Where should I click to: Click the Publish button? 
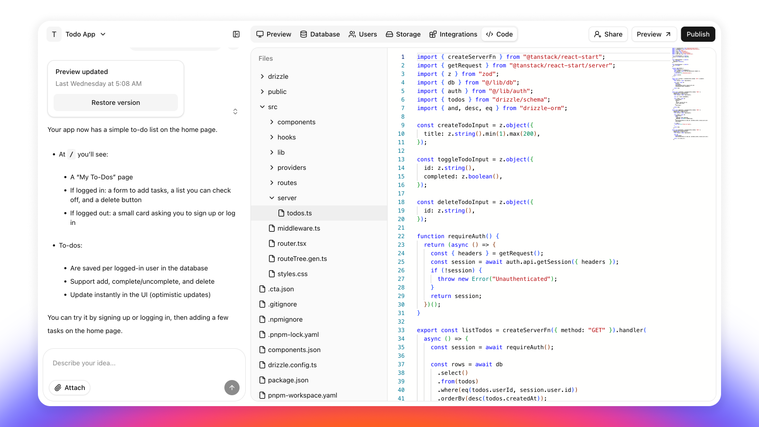pyautogui.click(x=698, y=34)
